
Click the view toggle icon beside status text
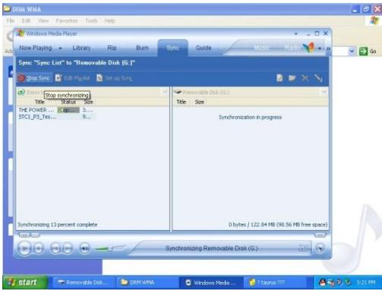tap(303, 249)
